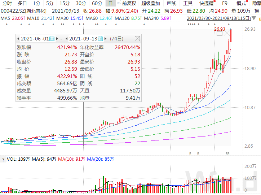The width and height of the screenshot is (261, 195).
Task: Click the RR marker at bottom right of chart
Action: tap(227, 153)
